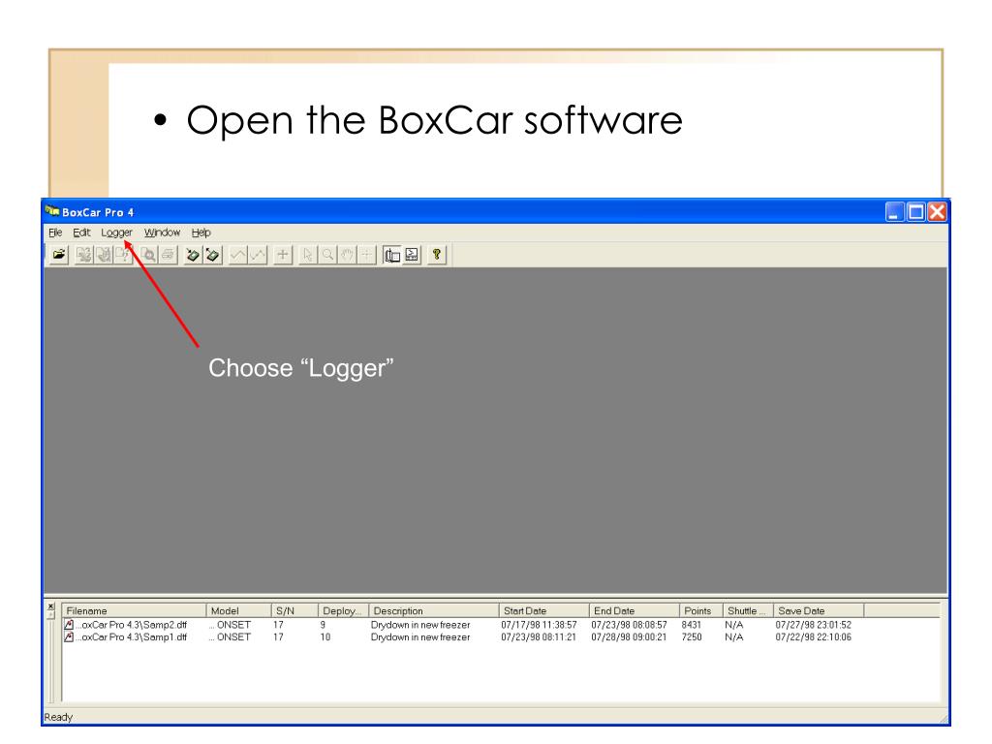Click the Open file folder icon
Viewport: 992px width, 744px height.
tap(59, 255)
